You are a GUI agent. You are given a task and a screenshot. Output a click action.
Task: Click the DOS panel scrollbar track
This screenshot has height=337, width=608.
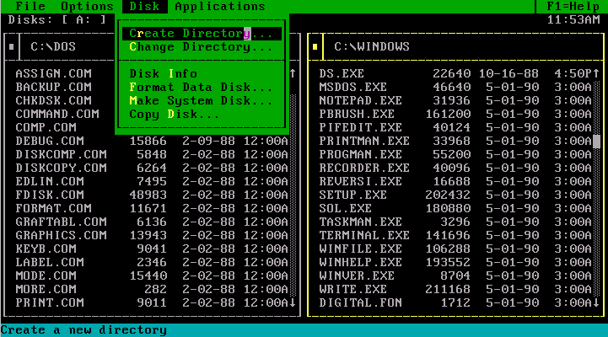tap(293, 195)
